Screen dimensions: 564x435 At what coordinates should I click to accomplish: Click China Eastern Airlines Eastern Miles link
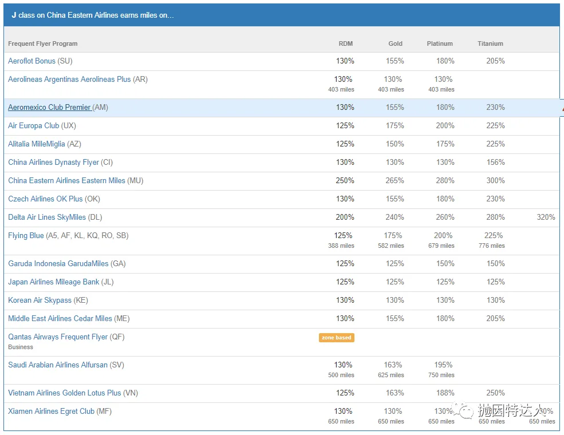pyautogui.click(x=66, y=181)
